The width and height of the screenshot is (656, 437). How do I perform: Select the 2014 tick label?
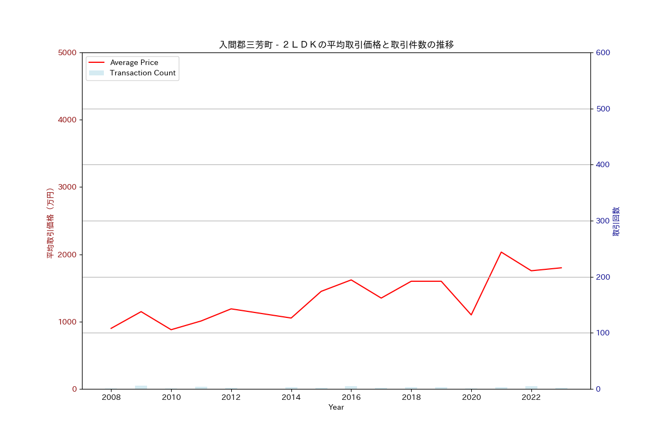coord(291,398)
